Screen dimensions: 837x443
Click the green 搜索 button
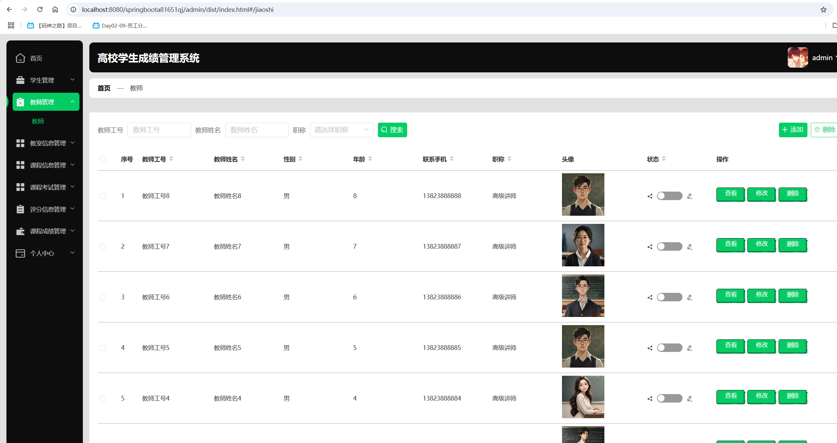point(393,130)
